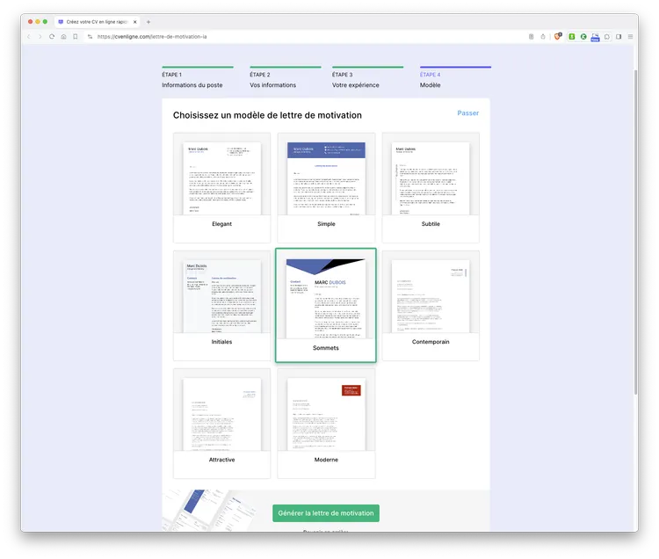Choose the Simple letter template
Viewport: 659px width, 559px height.
click(x=326, y=187)
